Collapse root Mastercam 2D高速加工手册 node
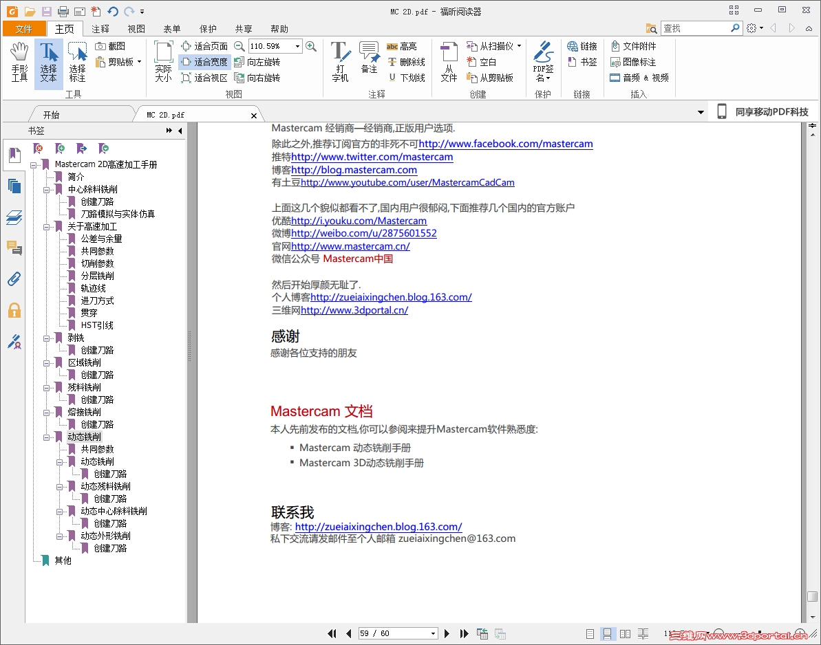This screenshot has height=645, width=821. click(x=34, y=165)
